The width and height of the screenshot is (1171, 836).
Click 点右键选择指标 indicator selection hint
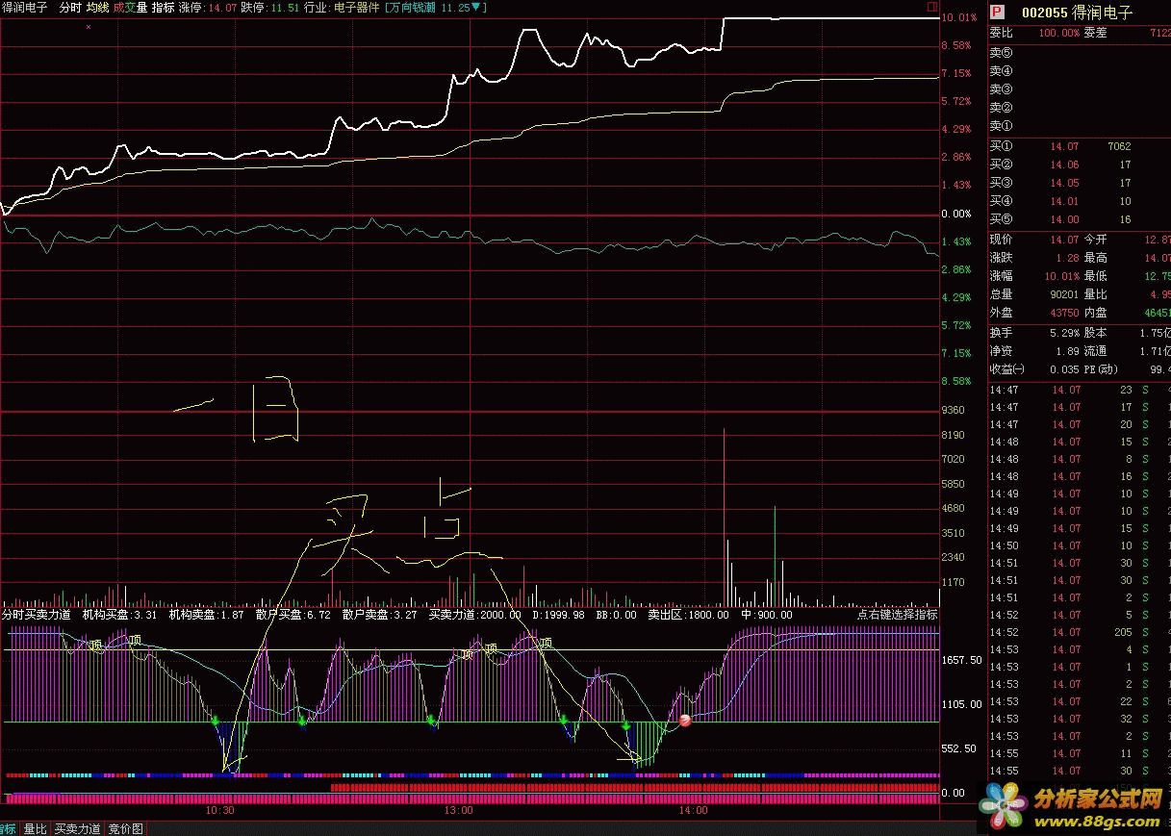tap(897, 614)
